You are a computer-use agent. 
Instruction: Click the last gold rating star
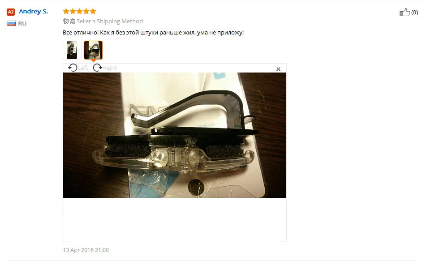coord(93,11)
